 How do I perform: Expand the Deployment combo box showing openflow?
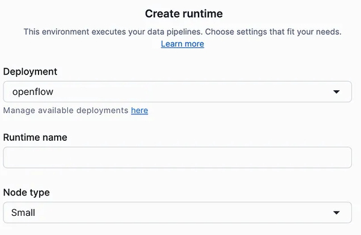tap(177, 91)
